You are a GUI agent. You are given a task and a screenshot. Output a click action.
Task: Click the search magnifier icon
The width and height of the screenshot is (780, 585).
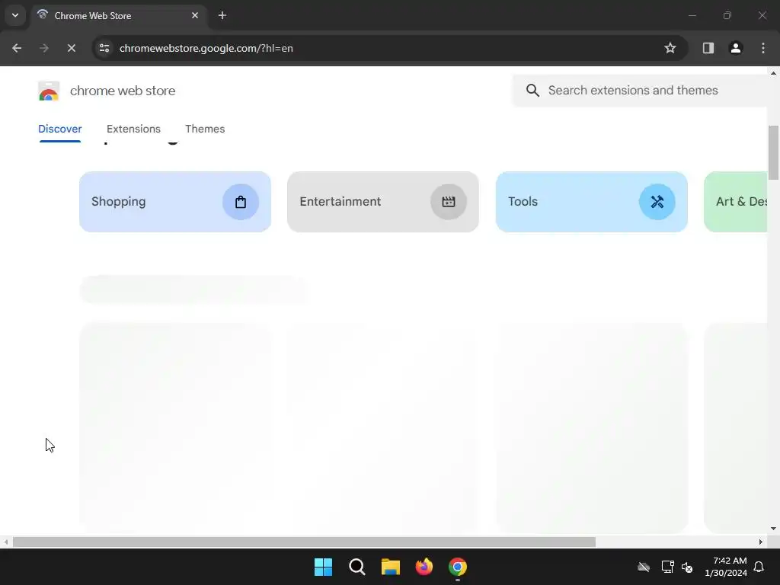[x=532, y=90]
